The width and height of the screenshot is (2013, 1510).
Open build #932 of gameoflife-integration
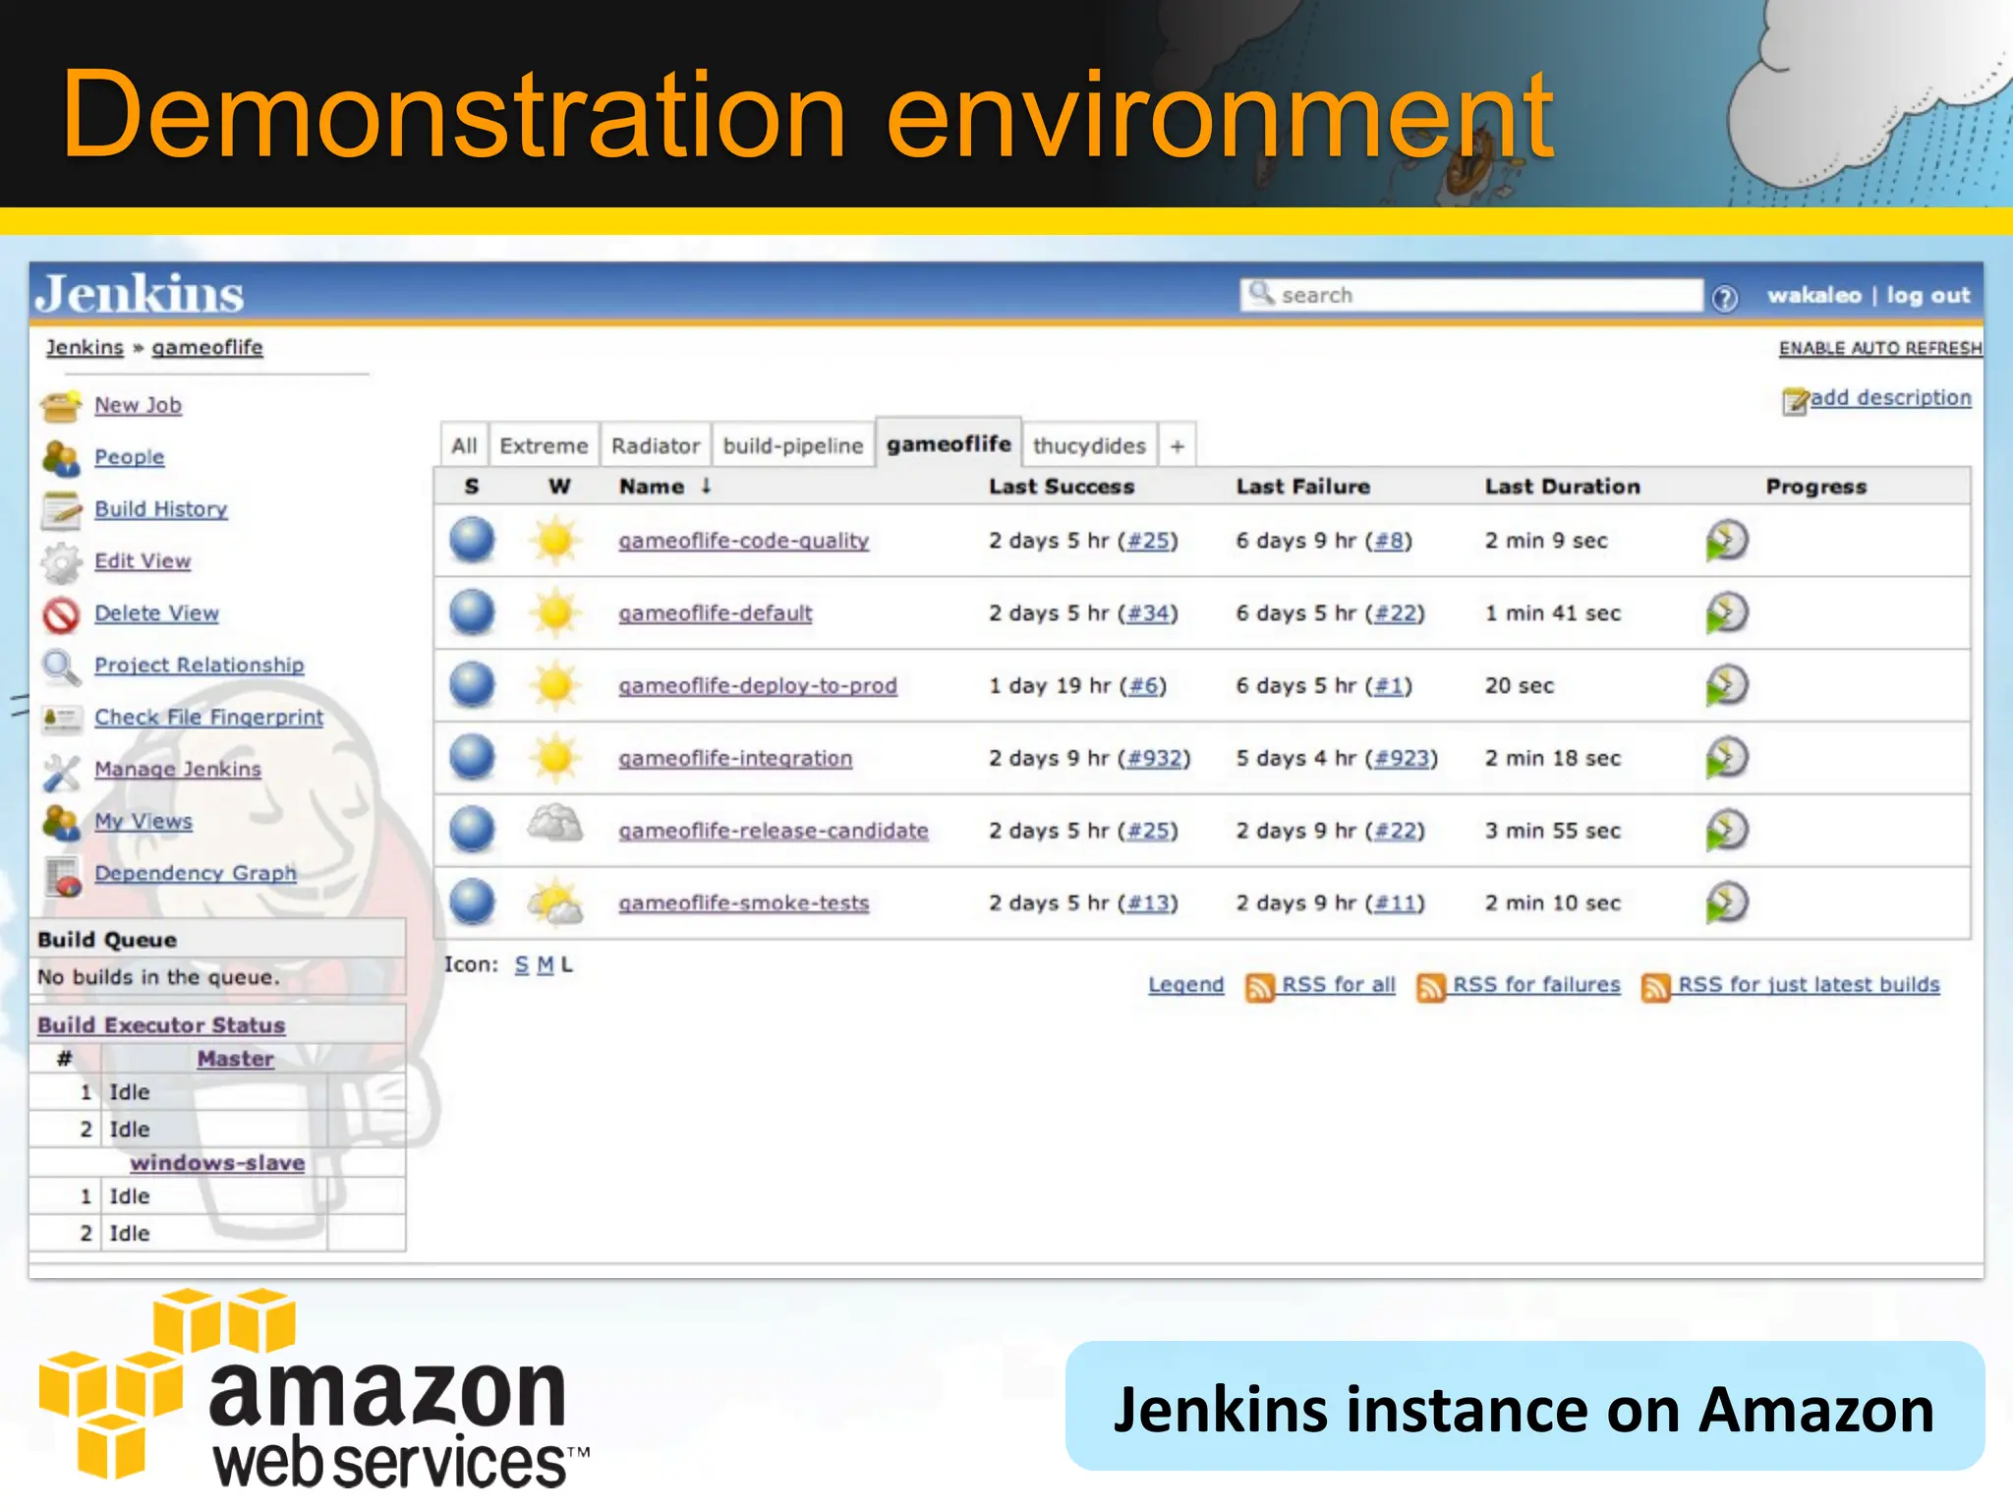[x=1154, y=759]
